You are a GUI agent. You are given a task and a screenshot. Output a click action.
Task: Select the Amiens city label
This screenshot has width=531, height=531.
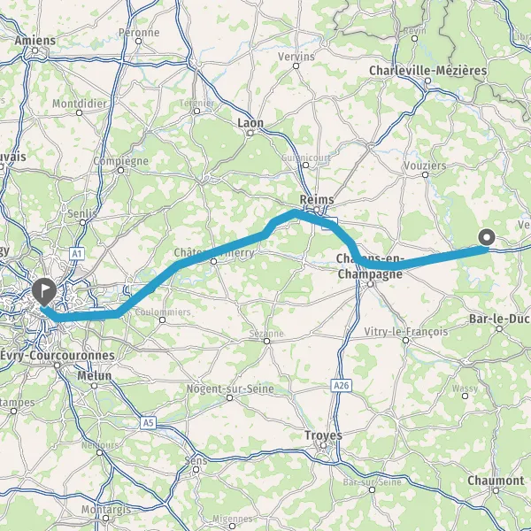pos(35,41)
